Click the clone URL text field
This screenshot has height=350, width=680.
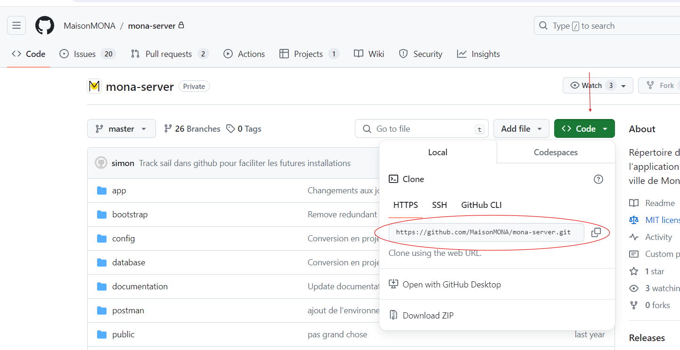(486, 232)
